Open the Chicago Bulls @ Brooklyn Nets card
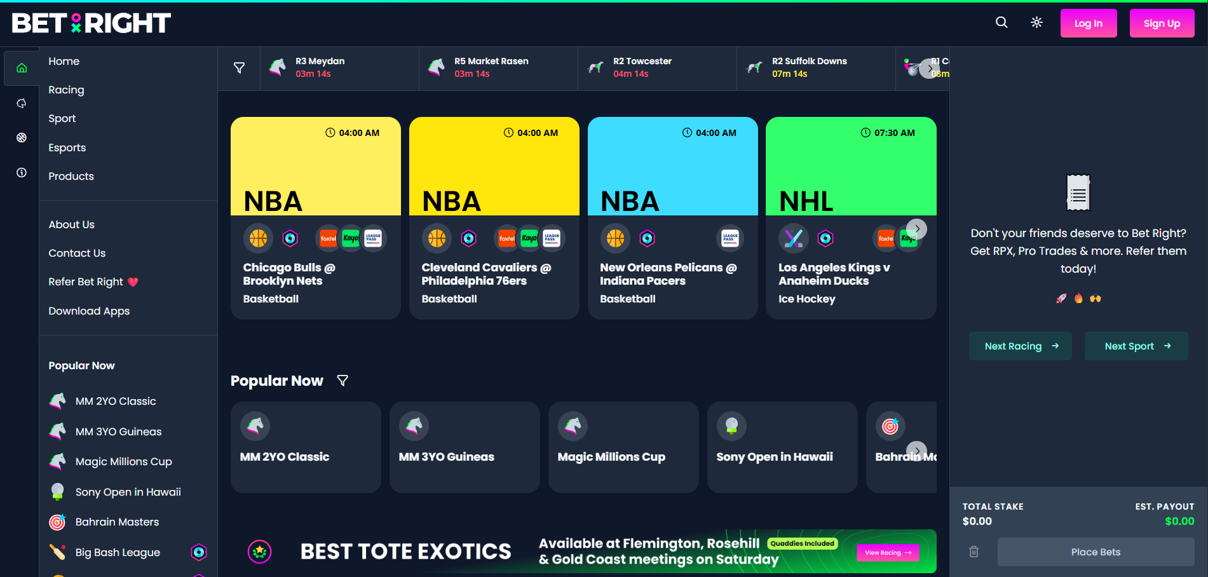Image resolution: width=1208 pixels, height=577 pixels. point(316,218)
